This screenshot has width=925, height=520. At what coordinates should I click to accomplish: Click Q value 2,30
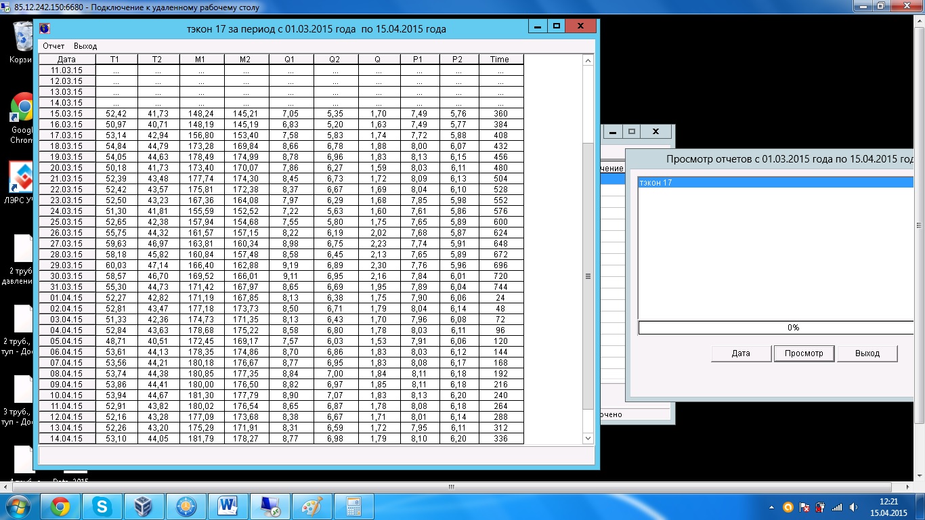pyautogui.click(x=379, y=265)
